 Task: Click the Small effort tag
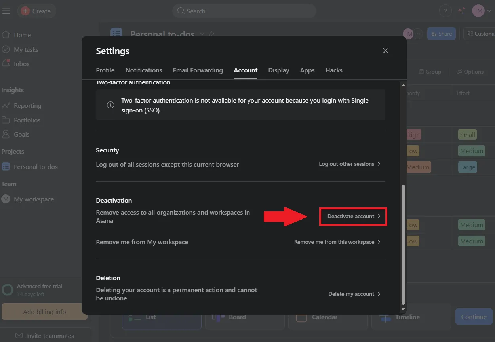coord(467,135)
